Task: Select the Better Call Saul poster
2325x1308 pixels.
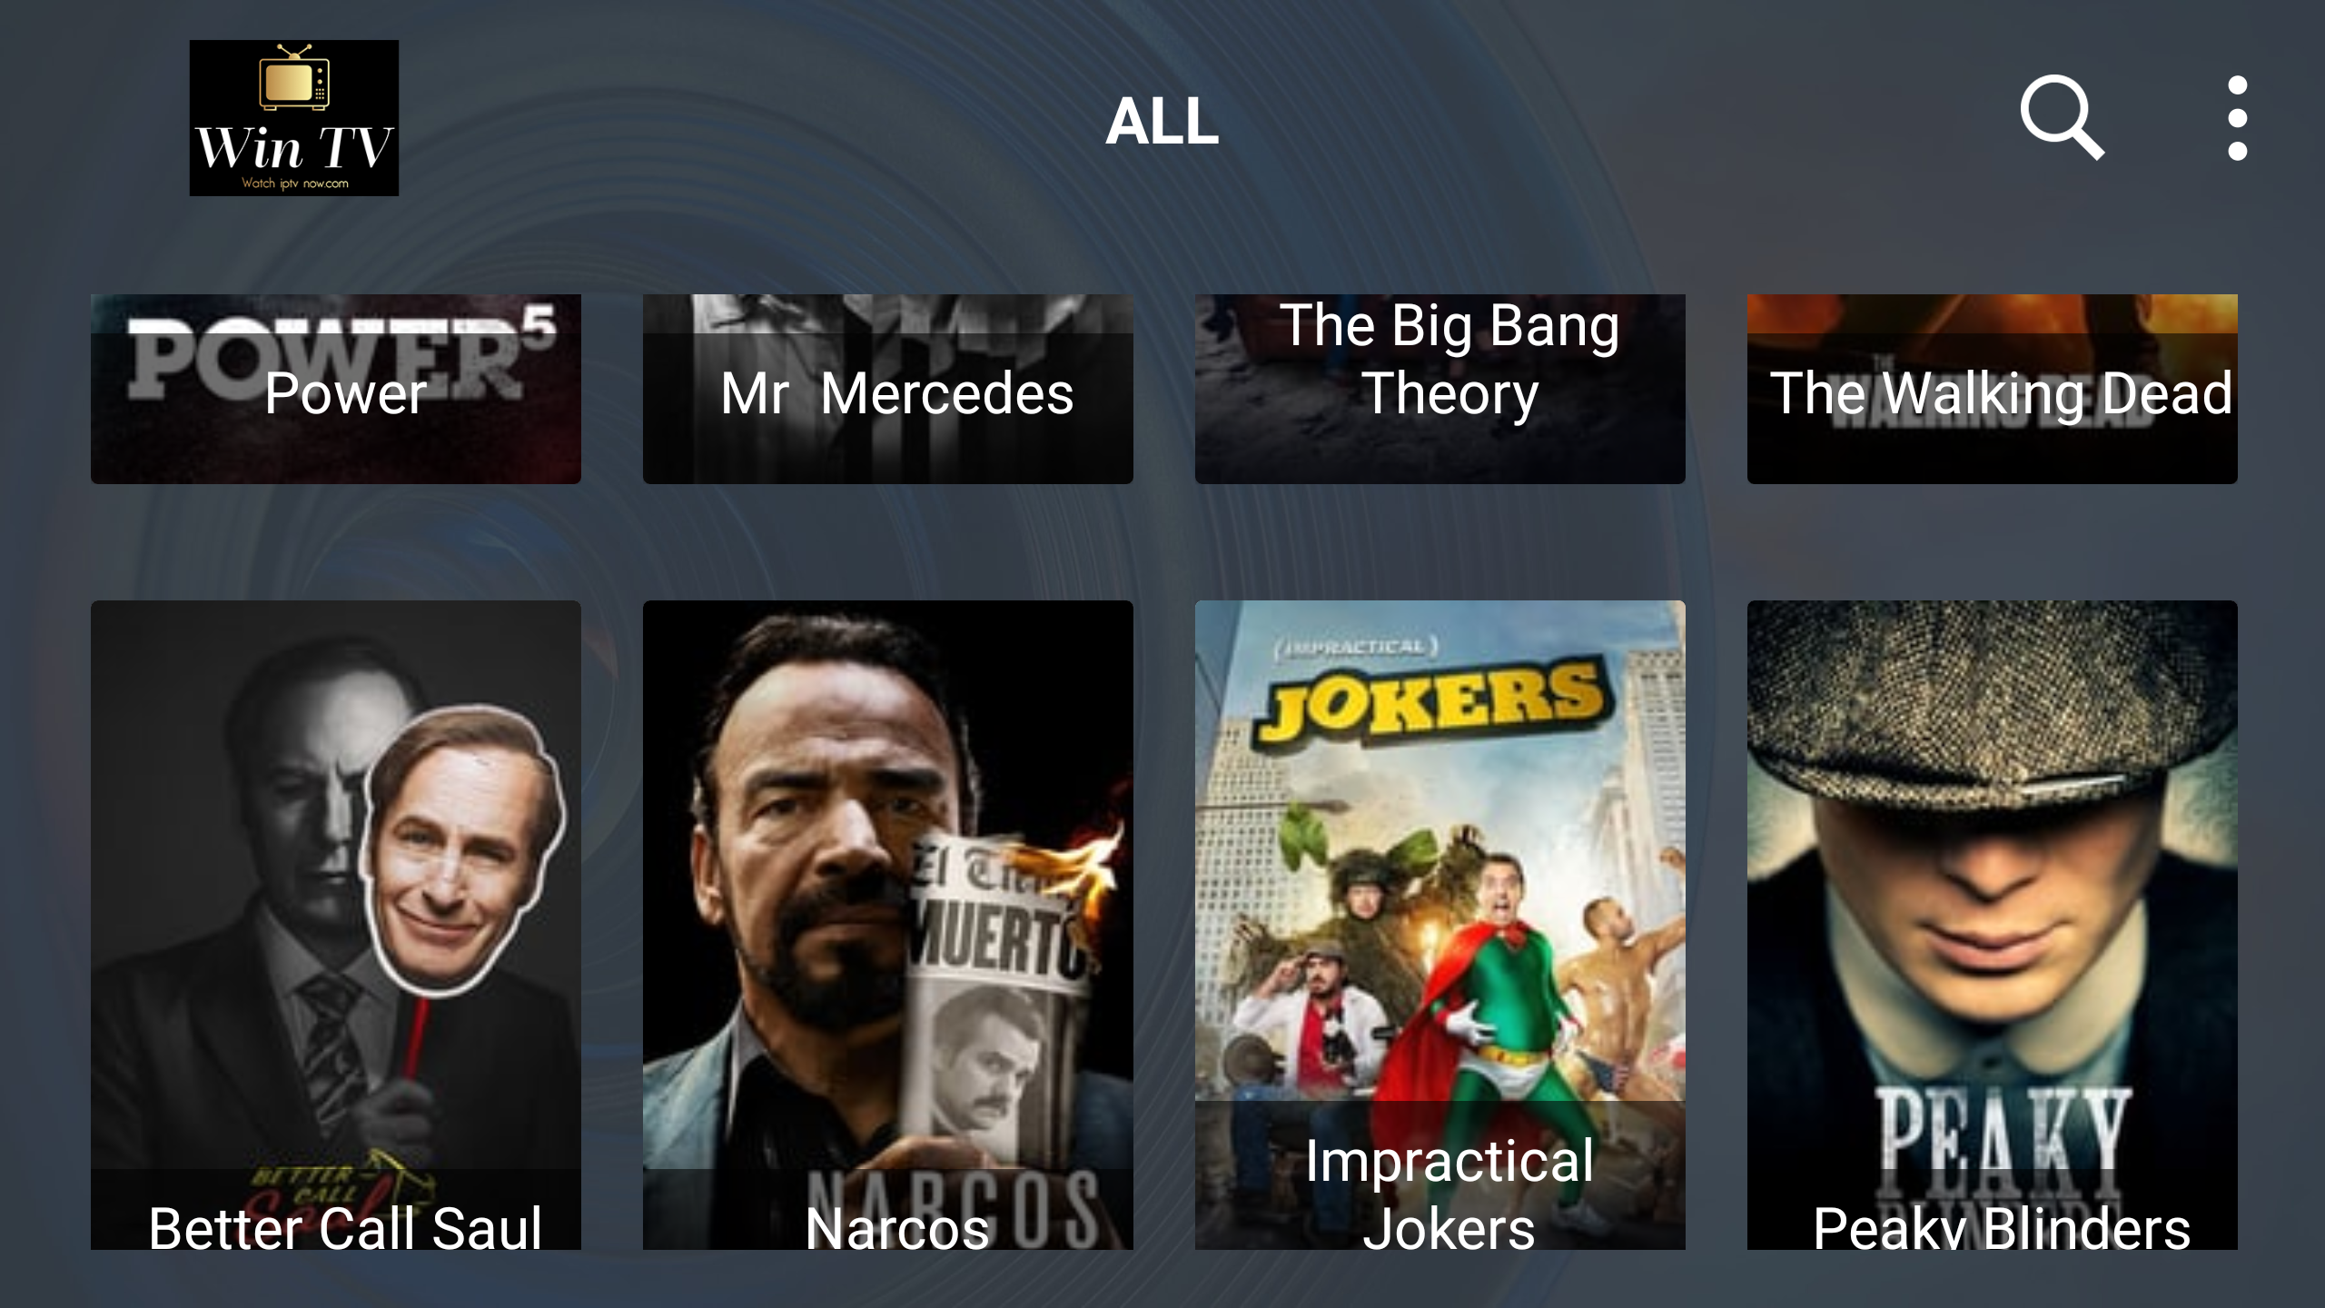Action: tap(336, 925)
